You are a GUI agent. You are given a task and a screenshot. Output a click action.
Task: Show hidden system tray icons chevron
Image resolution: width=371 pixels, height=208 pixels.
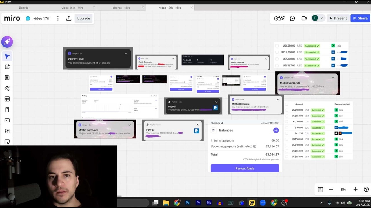[x=321, y=203]
